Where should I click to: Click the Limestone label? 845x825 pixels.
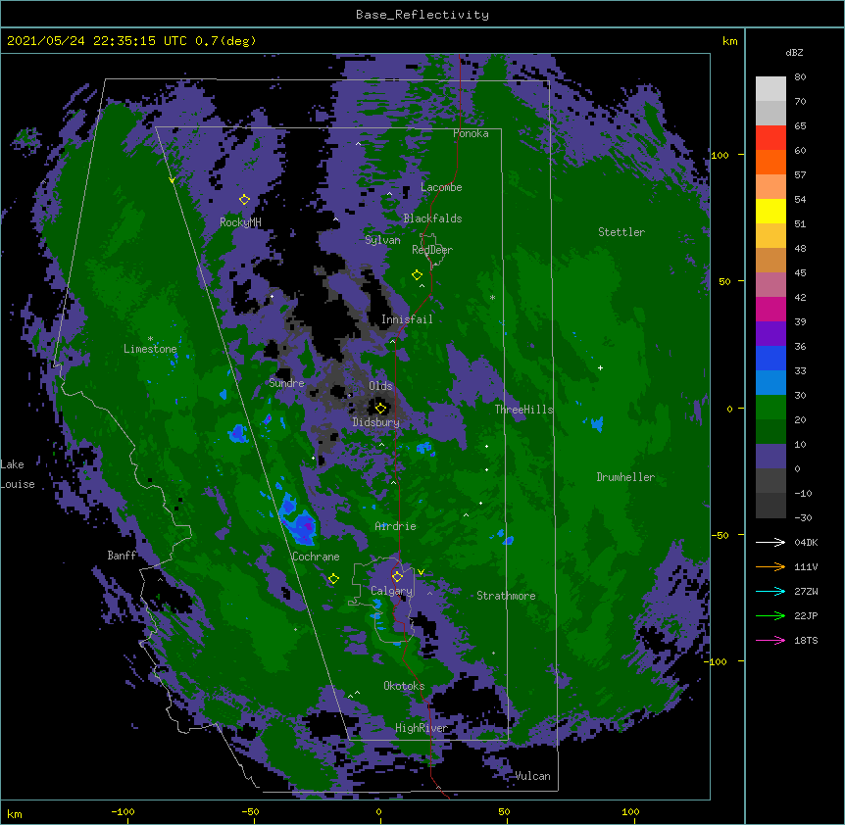tap(150, 349)
